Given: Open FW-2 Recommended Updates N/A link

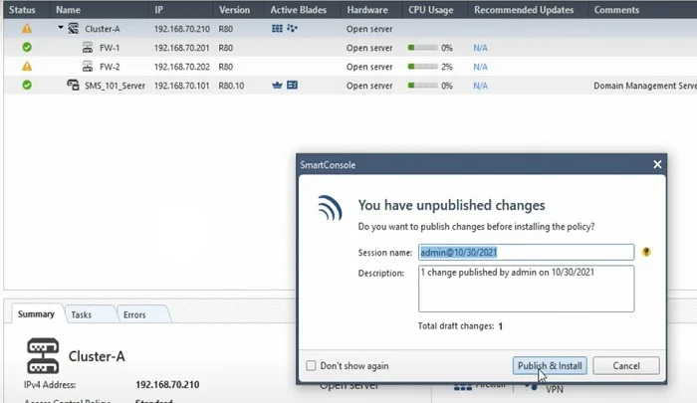Looking at the screenshot, I should [480, 67].
